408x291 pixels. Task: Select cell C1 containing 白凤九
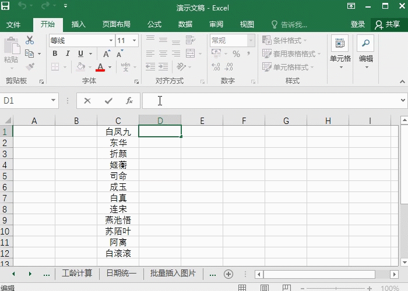118,132
